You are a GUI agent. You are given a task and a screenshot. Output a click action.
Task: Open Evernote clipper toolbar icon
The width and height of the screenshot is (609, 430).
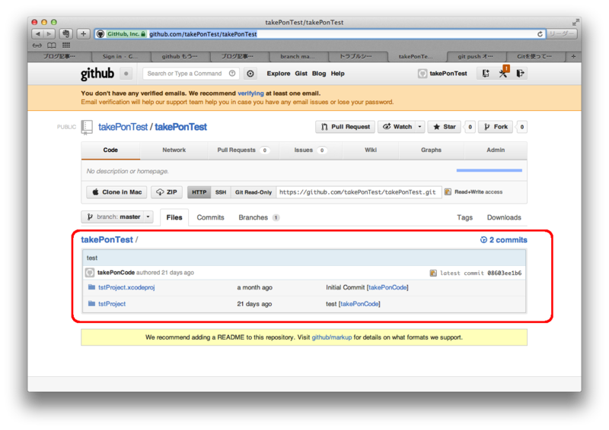(x=66, y=33)
